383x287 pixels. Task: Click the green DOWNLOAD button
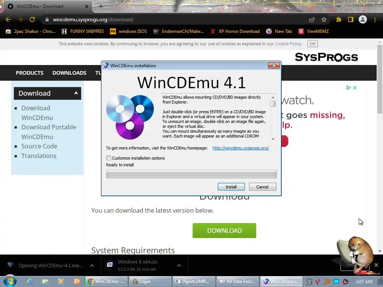click(x=224, y=230)
